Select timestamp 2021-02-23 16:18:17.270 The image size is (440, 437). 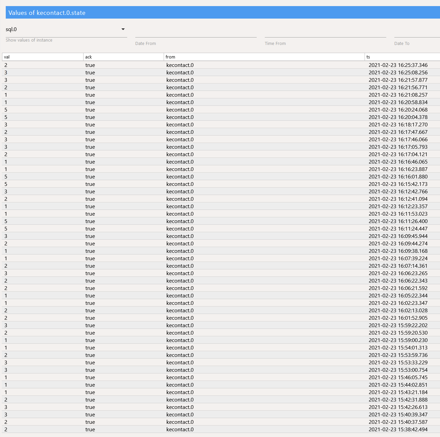point(398,125)
